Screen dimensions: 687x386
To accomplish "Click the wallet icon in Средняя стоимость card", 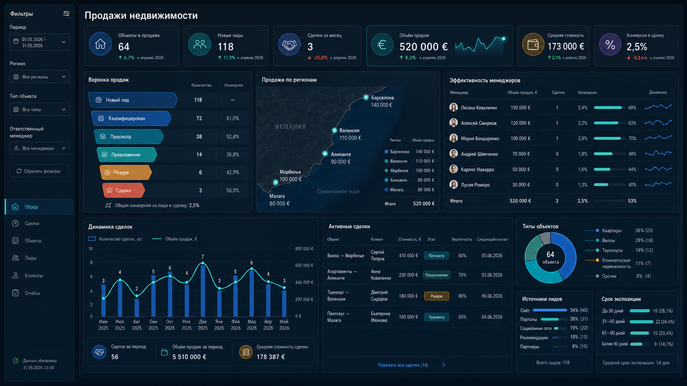I will click(x=533, y=44).
